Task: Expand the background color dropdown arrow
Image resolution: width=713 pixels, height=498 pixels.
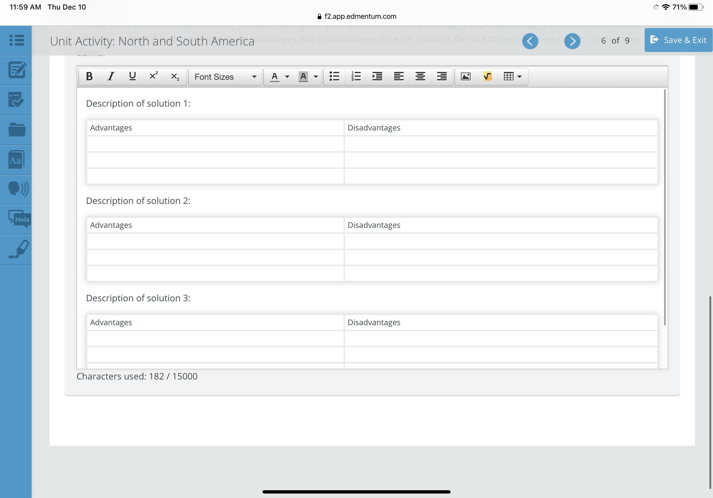Action: click(x=316, y=77)
